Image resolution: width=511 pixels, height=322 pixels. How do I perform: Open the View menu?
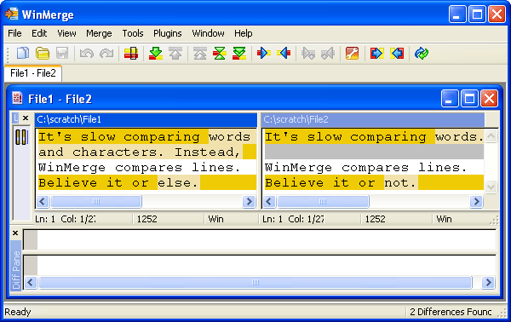click(x=66, y=33)
